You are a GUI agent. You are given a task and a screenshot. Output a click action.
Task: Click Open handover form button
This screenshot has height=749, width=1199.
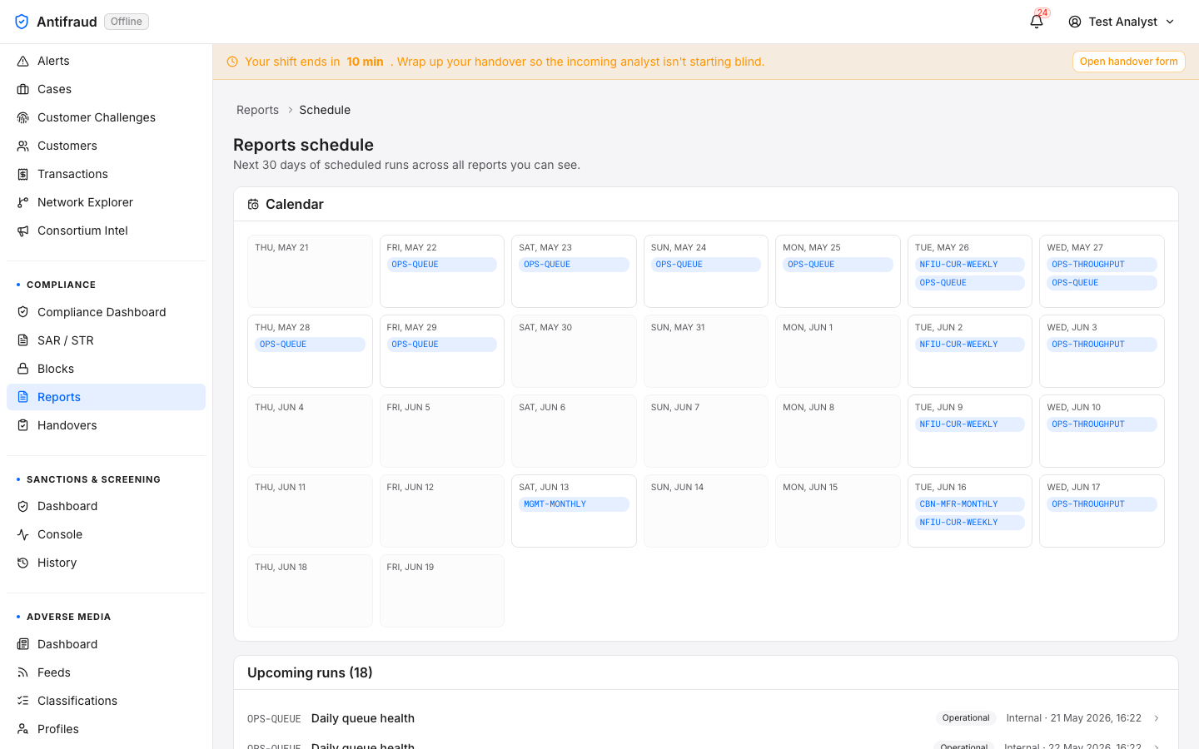pos(1128,62)
